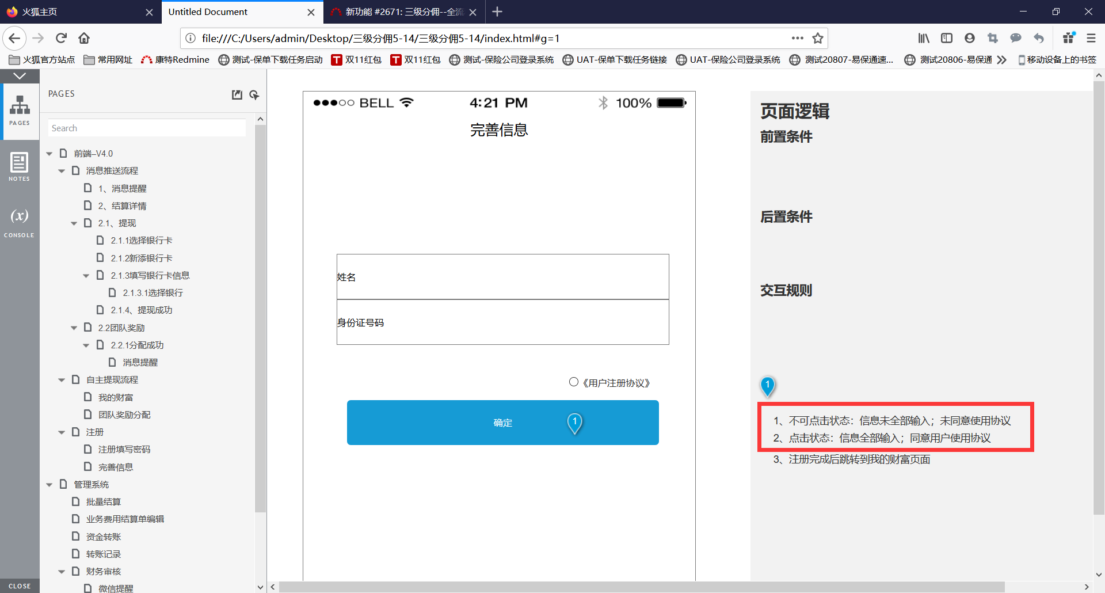Select the 《用户注册协议》 radio button

573,382
